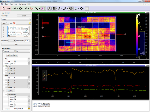Toggle the Script radio indicator

2,16
